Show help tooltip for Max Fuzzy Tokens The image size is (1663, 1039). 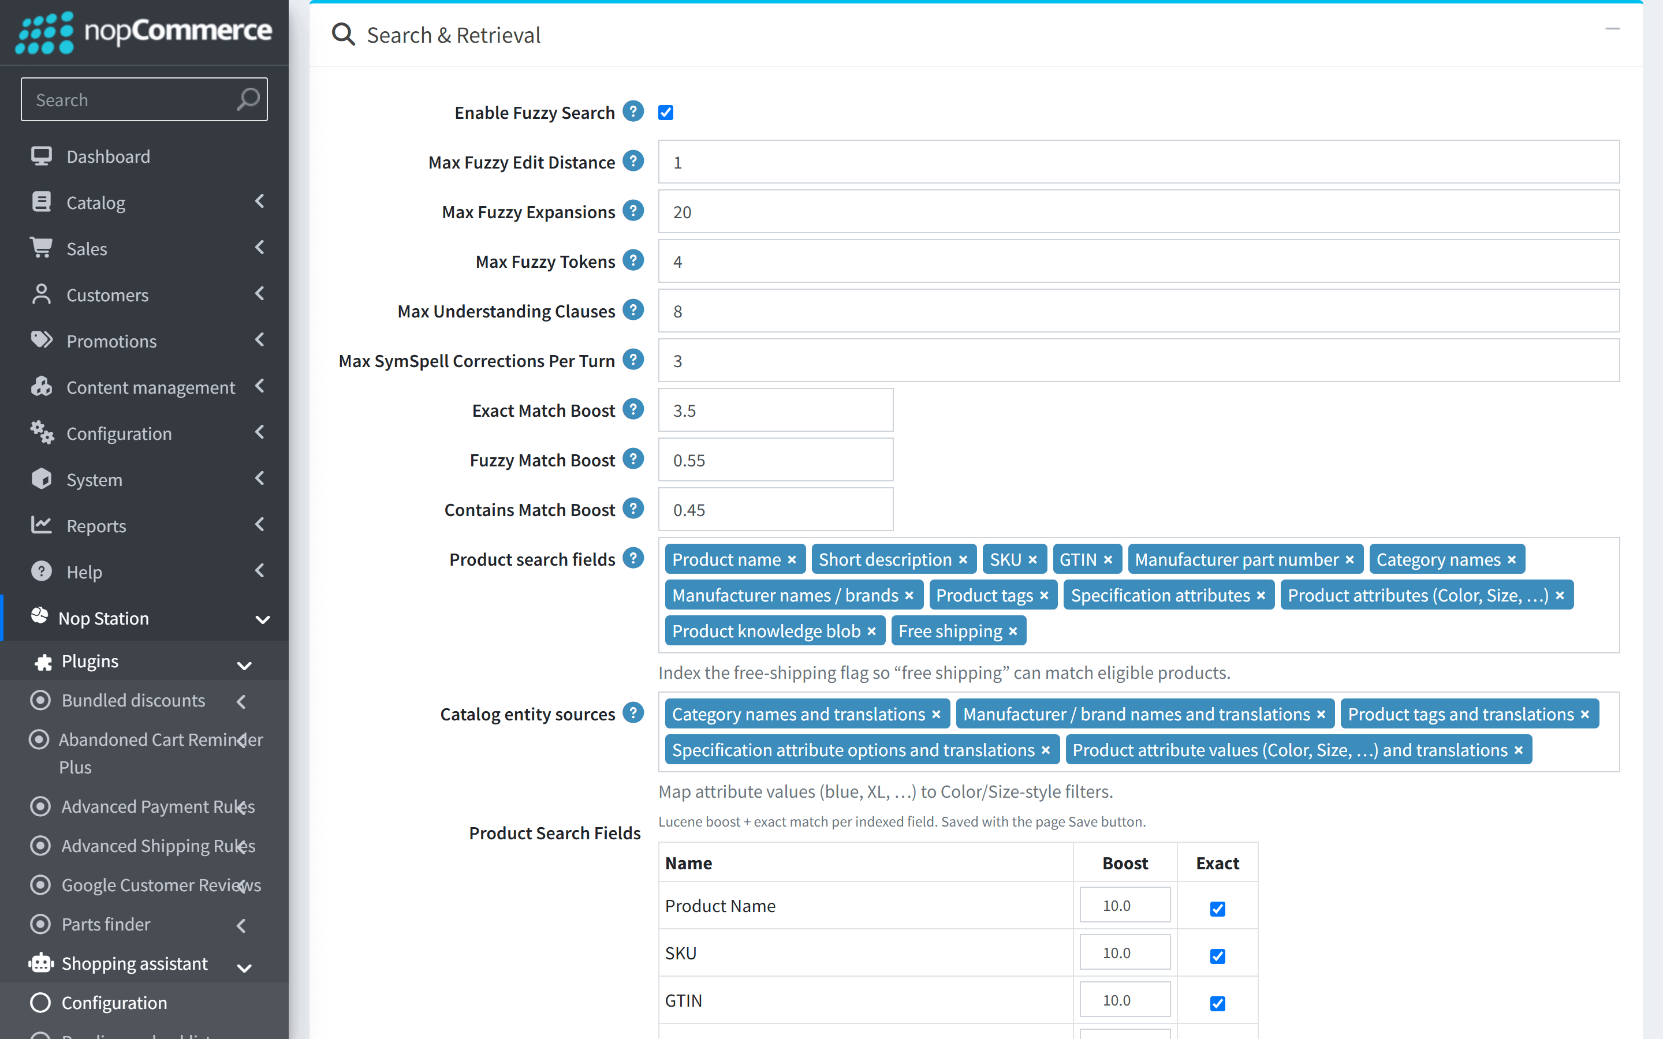point(633,260)
